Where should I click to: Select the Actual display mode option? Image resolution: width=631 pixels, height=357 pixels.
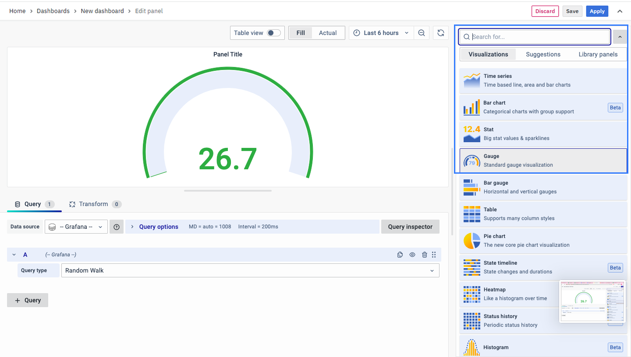(327, 33)
